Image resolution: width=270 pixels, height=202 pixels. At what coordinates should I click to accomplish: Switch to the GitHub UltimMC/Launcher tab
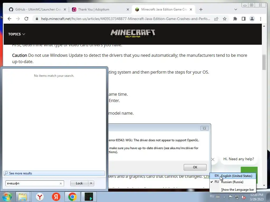click(35, 9)
